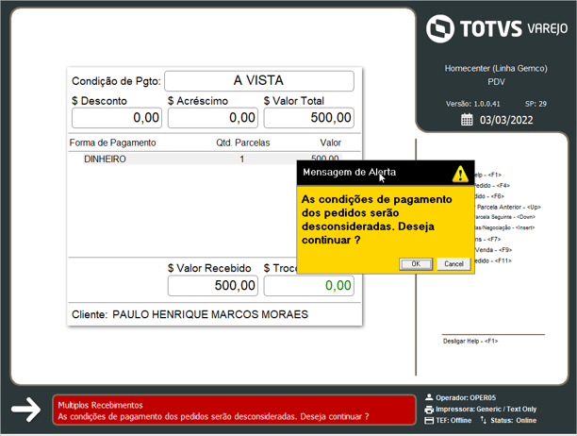Viewport: 577px width, 436px height.
Task: Click the Valor column header
Action: [x=330, y=143]
